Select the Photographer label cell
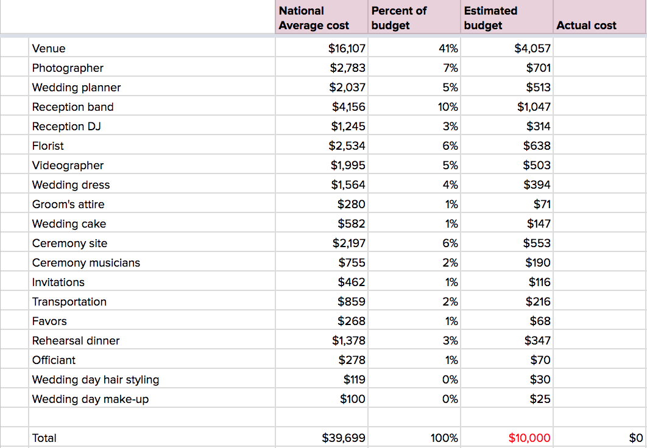Viewport: 647px width, 448px height. (x=152, y=68)
